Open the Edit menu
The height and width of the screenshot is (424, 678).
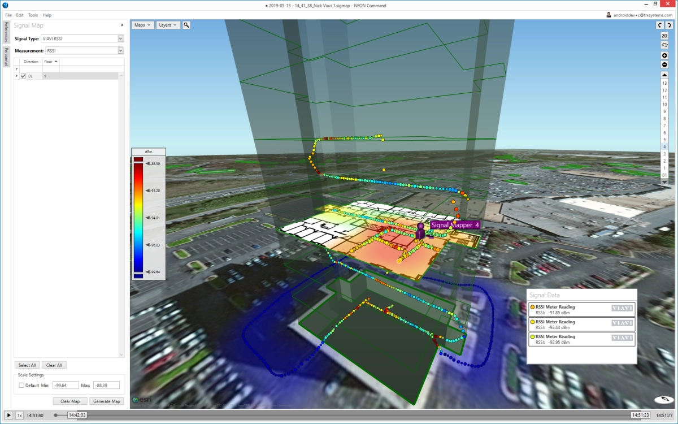pyautogui.click(x=20, y=15)
